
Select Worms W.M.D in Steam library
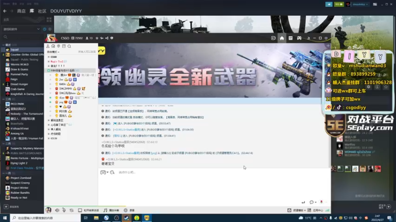[x=23, y=65]
